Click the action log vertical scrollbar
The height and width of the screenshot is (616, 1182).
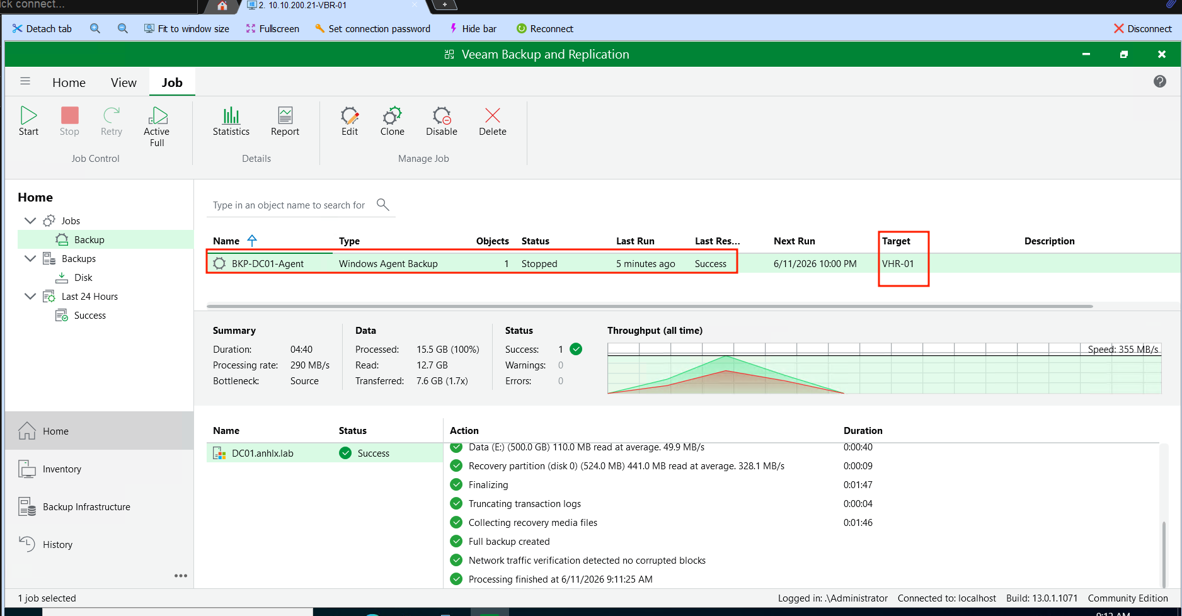(x=1163, y=554)
